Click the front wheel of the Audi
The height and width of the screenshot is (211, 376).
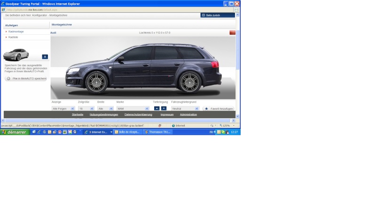tap(97, 83)
